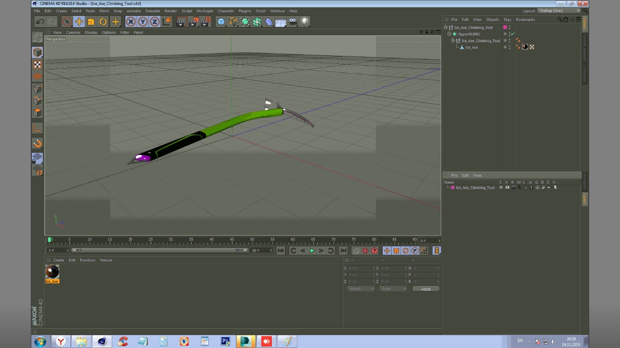Open Photoshop from the taskbar
This screenshot has width=620, height=348.
click(225, 341)
